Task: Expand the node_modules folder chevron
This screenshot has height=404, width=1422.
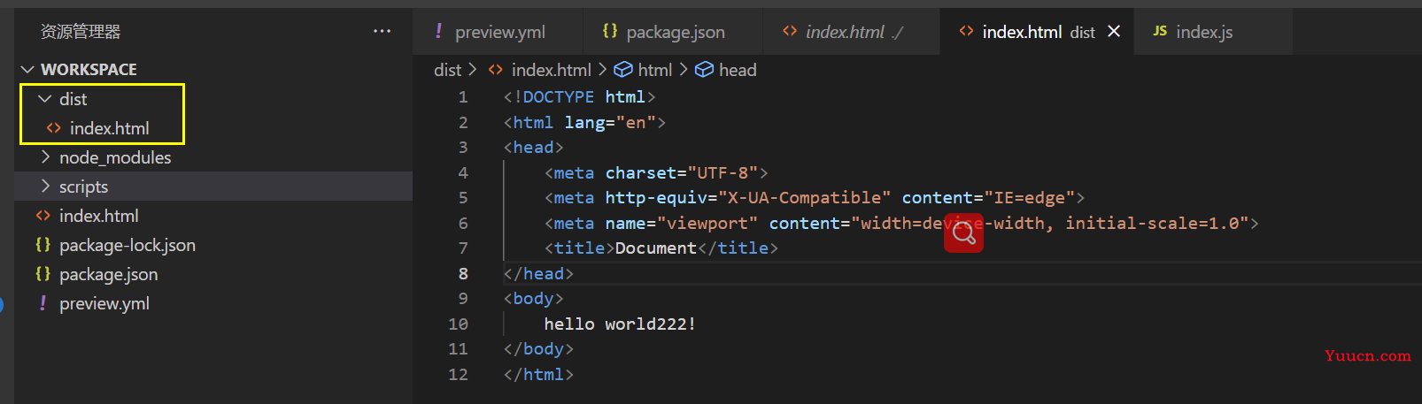Action: 45,157
